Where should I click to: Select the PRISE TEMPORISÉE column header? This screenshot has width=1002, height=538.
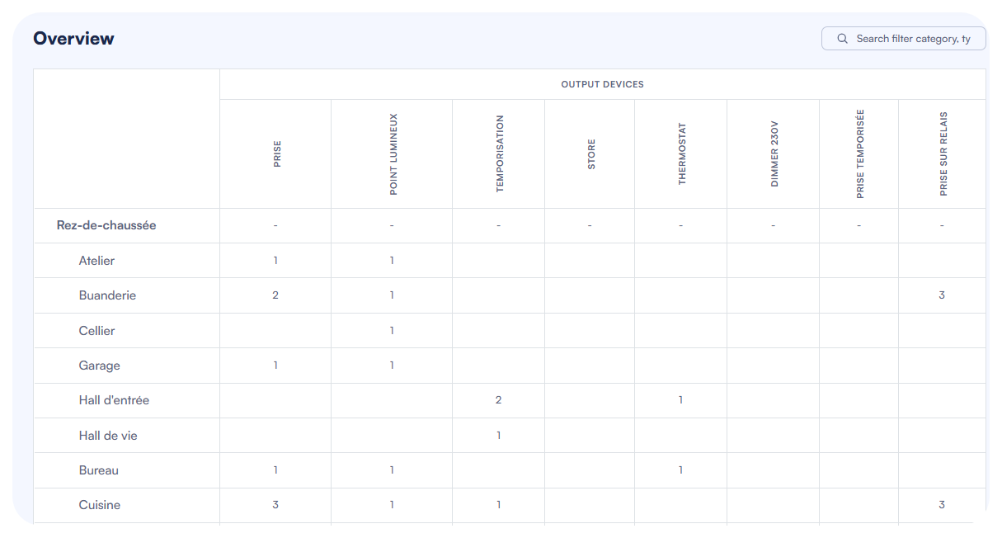tap(859, 153)
